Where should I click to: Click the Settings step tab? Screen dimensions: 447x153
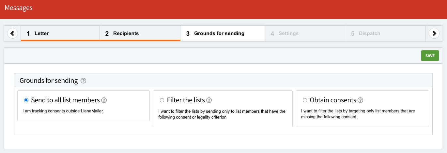point(304,33)
